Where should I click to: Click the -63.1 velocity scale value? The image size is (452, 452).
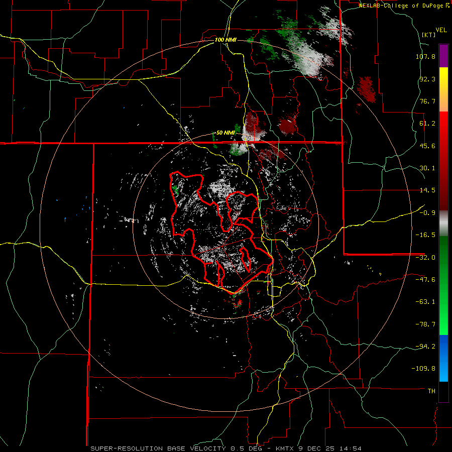(x=425, y=302)
